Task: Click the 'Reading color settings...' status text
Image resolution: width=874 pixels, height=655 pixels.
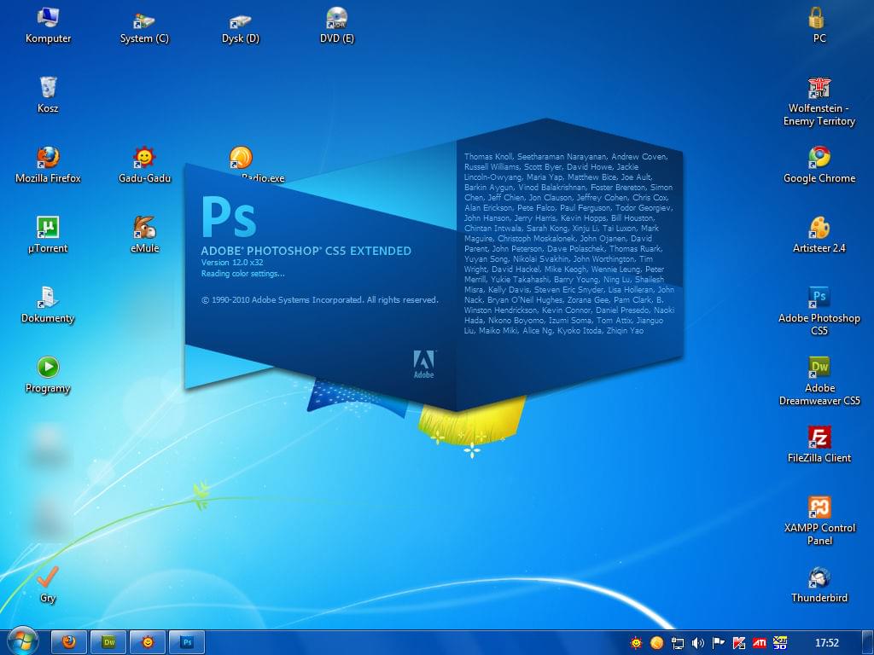Action: [x=243, y=274]
